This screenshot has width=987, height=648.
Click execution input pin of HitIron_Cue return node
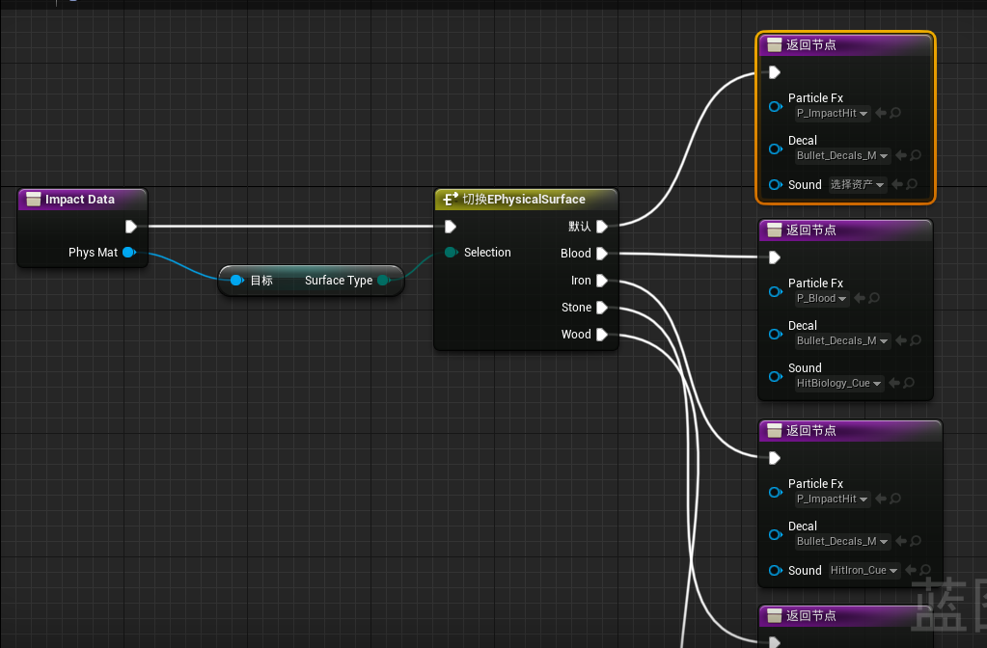[x=775, y=458]
